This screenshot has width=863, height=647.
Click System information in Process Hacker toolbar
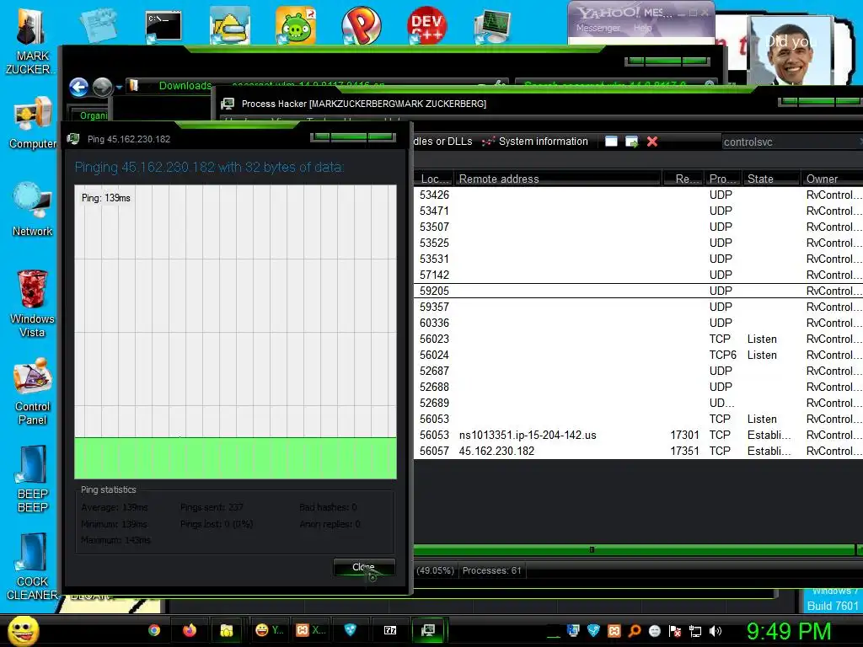[535, 142]
